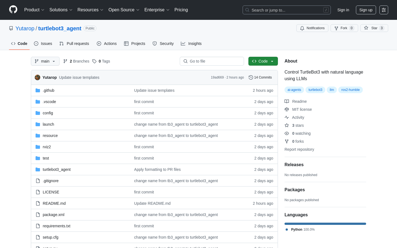Open the Yutarop owner profile link
Screen dimensions: 397x248
coord(25,28)
